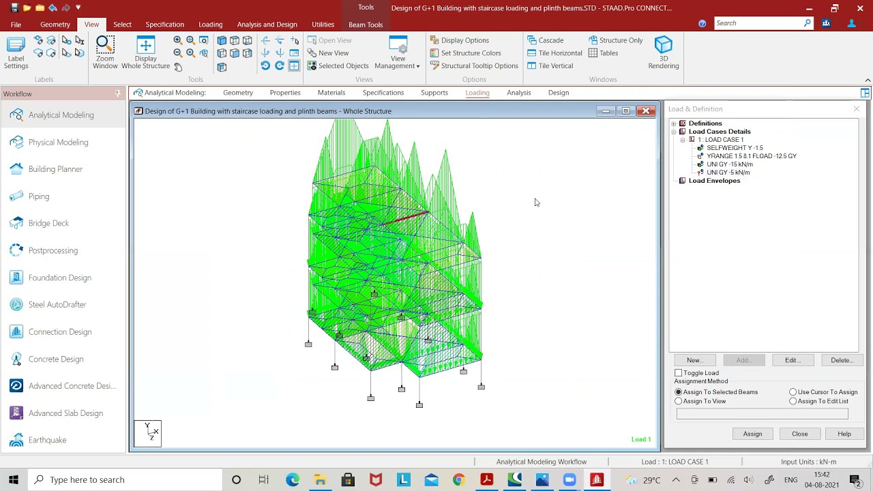This screenshot has height=491, width=873.
Task: Open Label Settings in the ribbon
Action: 16,53
